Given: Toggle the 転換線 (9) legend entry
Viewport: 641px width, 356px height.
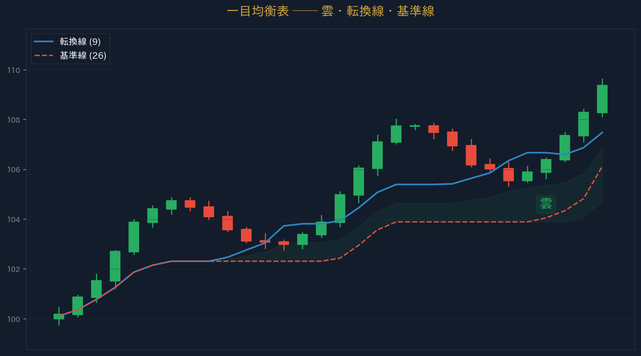Looking at the screenshot, I should [80, 41].
